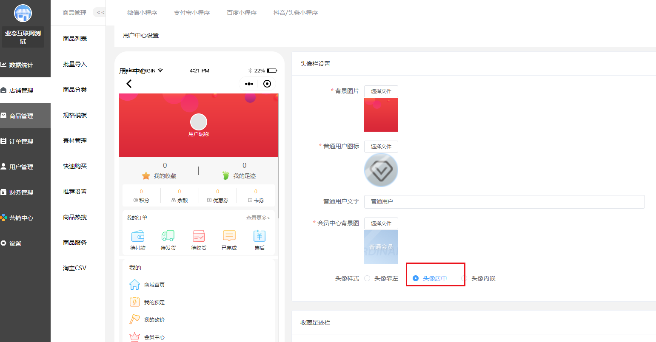Click 售后 icon
This screenshot has width=656, height=342.
[x=260, y=236]
